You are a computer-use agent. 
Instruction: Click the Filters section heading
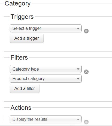point(19,58)
